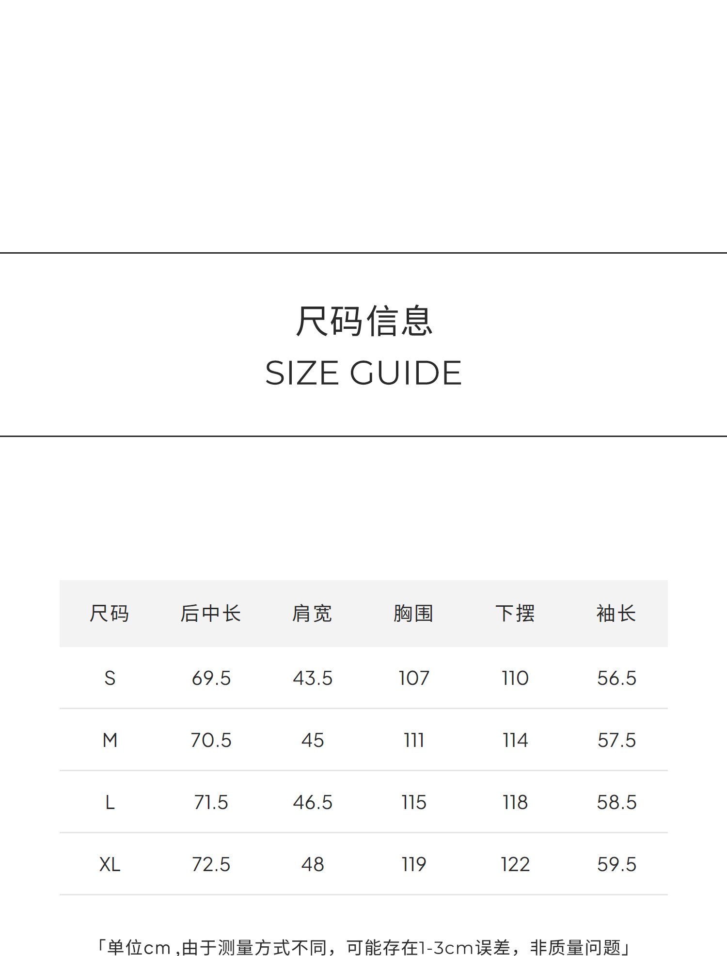
Task: Click the L size row label
Action: [x=110, y=802]
